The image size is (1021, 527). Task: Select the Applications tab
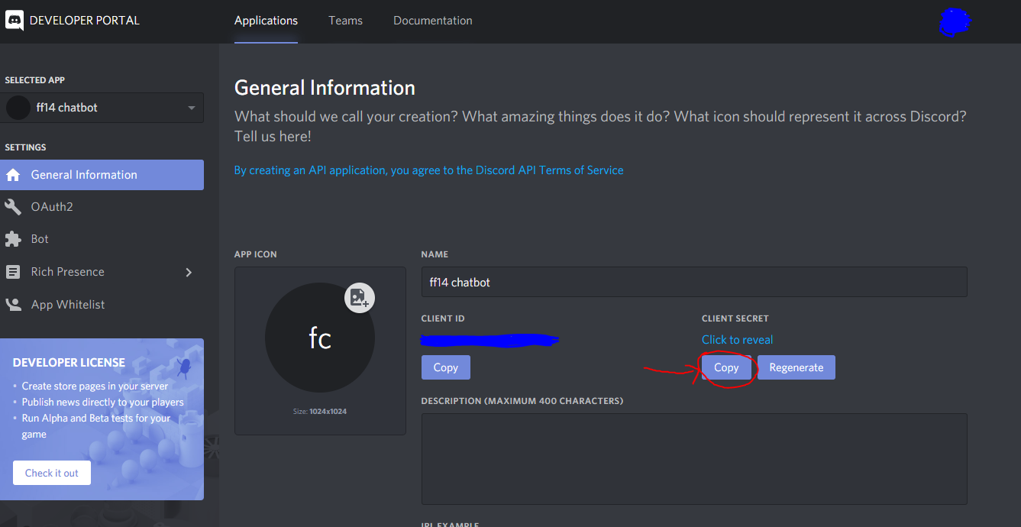[266, 21]
